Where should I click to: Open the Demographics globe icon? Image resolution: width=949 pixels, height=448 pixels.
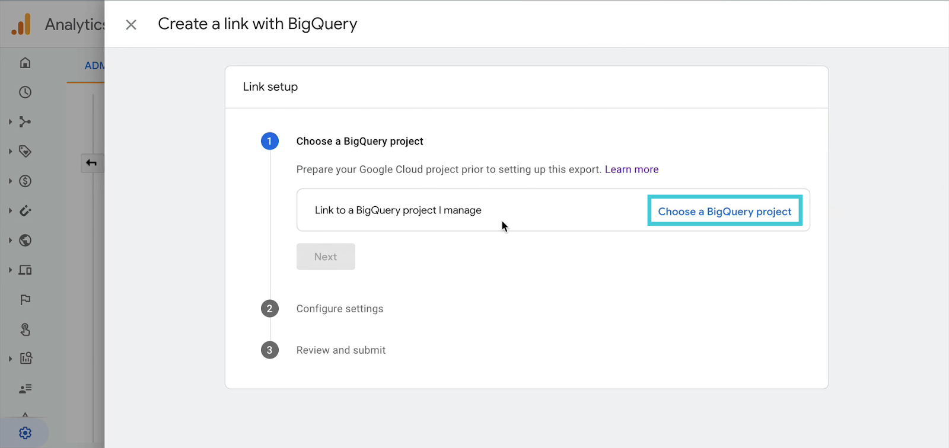point(25,241)
